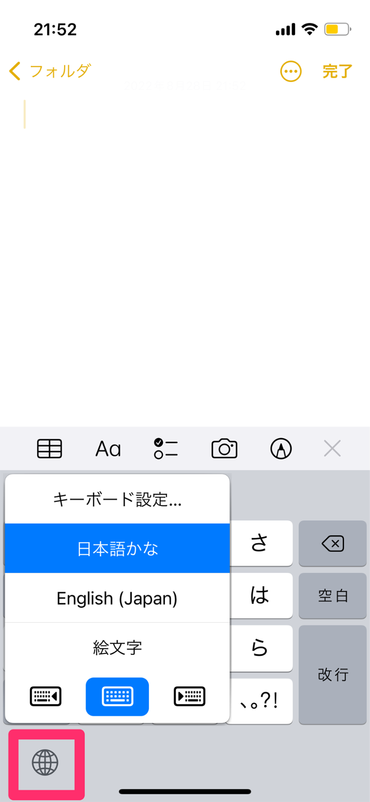The image size is (370, 802).
Task: Open the Aa text formatting options
Action: 108,448
